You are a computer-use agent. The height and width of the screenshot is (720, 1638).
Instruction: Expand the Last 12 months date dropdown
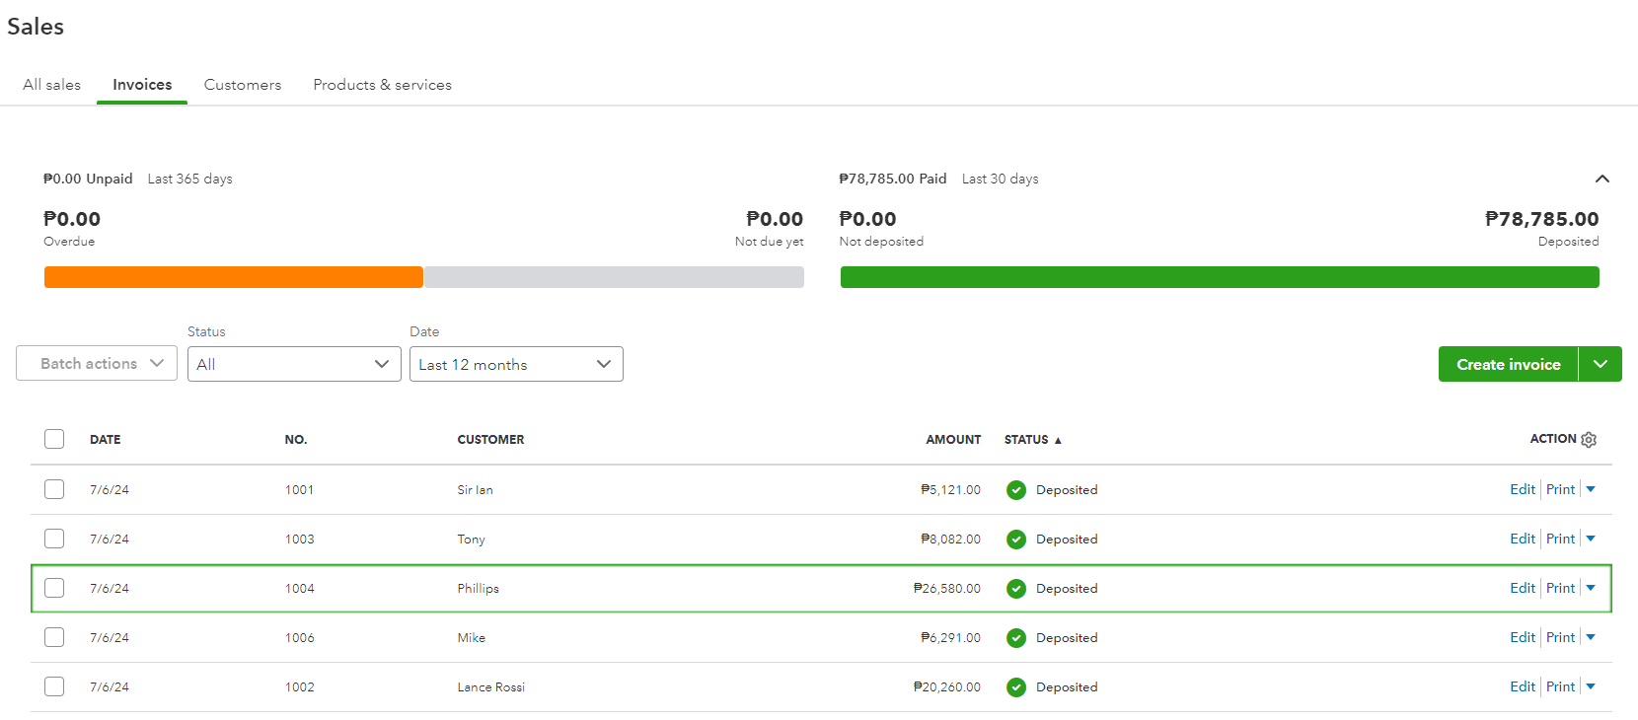pos(516,364)
